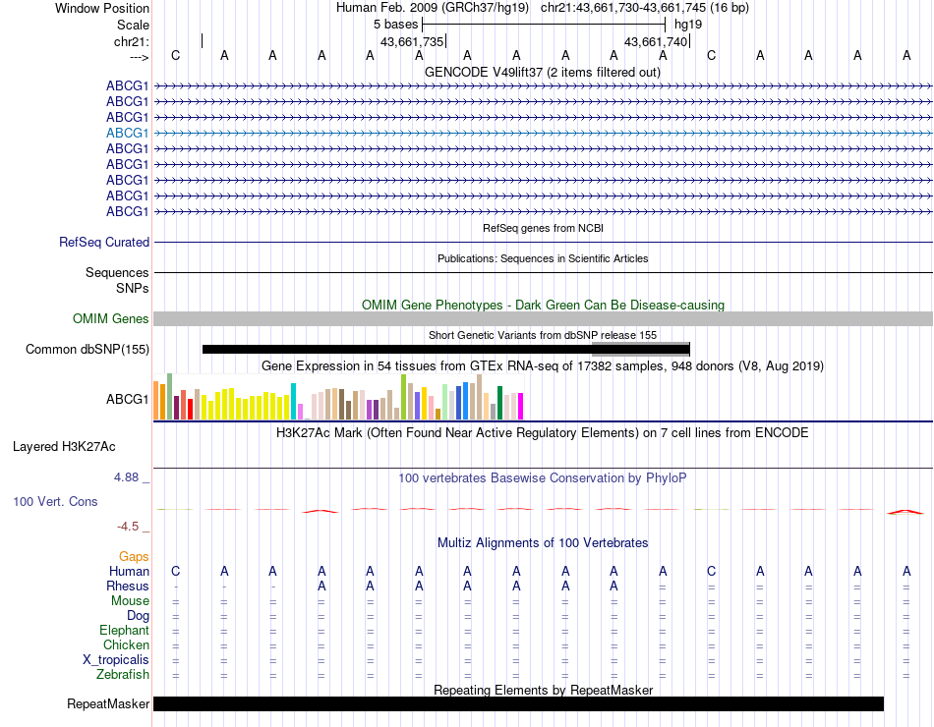Image resolution: width=934 pixels, height=727 pixels.
Task: Open the OMIM Gene Phenotypes track title
Action: point(543,305)
